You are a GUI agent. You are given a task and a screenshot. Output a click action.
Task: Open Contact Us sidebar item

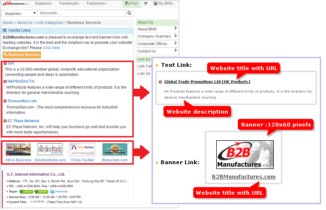(x=157, y=51)
